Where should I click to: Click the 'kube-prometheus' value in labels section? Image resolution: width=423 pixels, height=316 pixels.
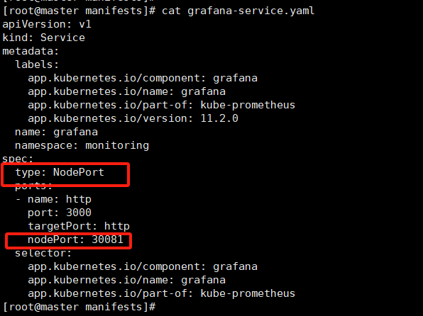[248, 105]
